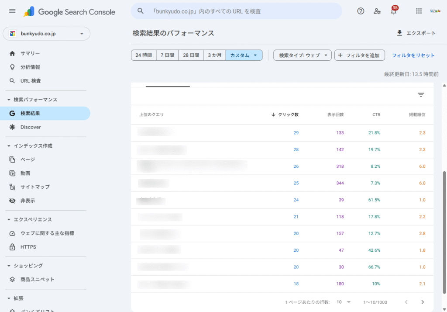The image size is (447, 312).
Task: Open the カスタム date range dropdown
Action: click(x=244, y=55)
